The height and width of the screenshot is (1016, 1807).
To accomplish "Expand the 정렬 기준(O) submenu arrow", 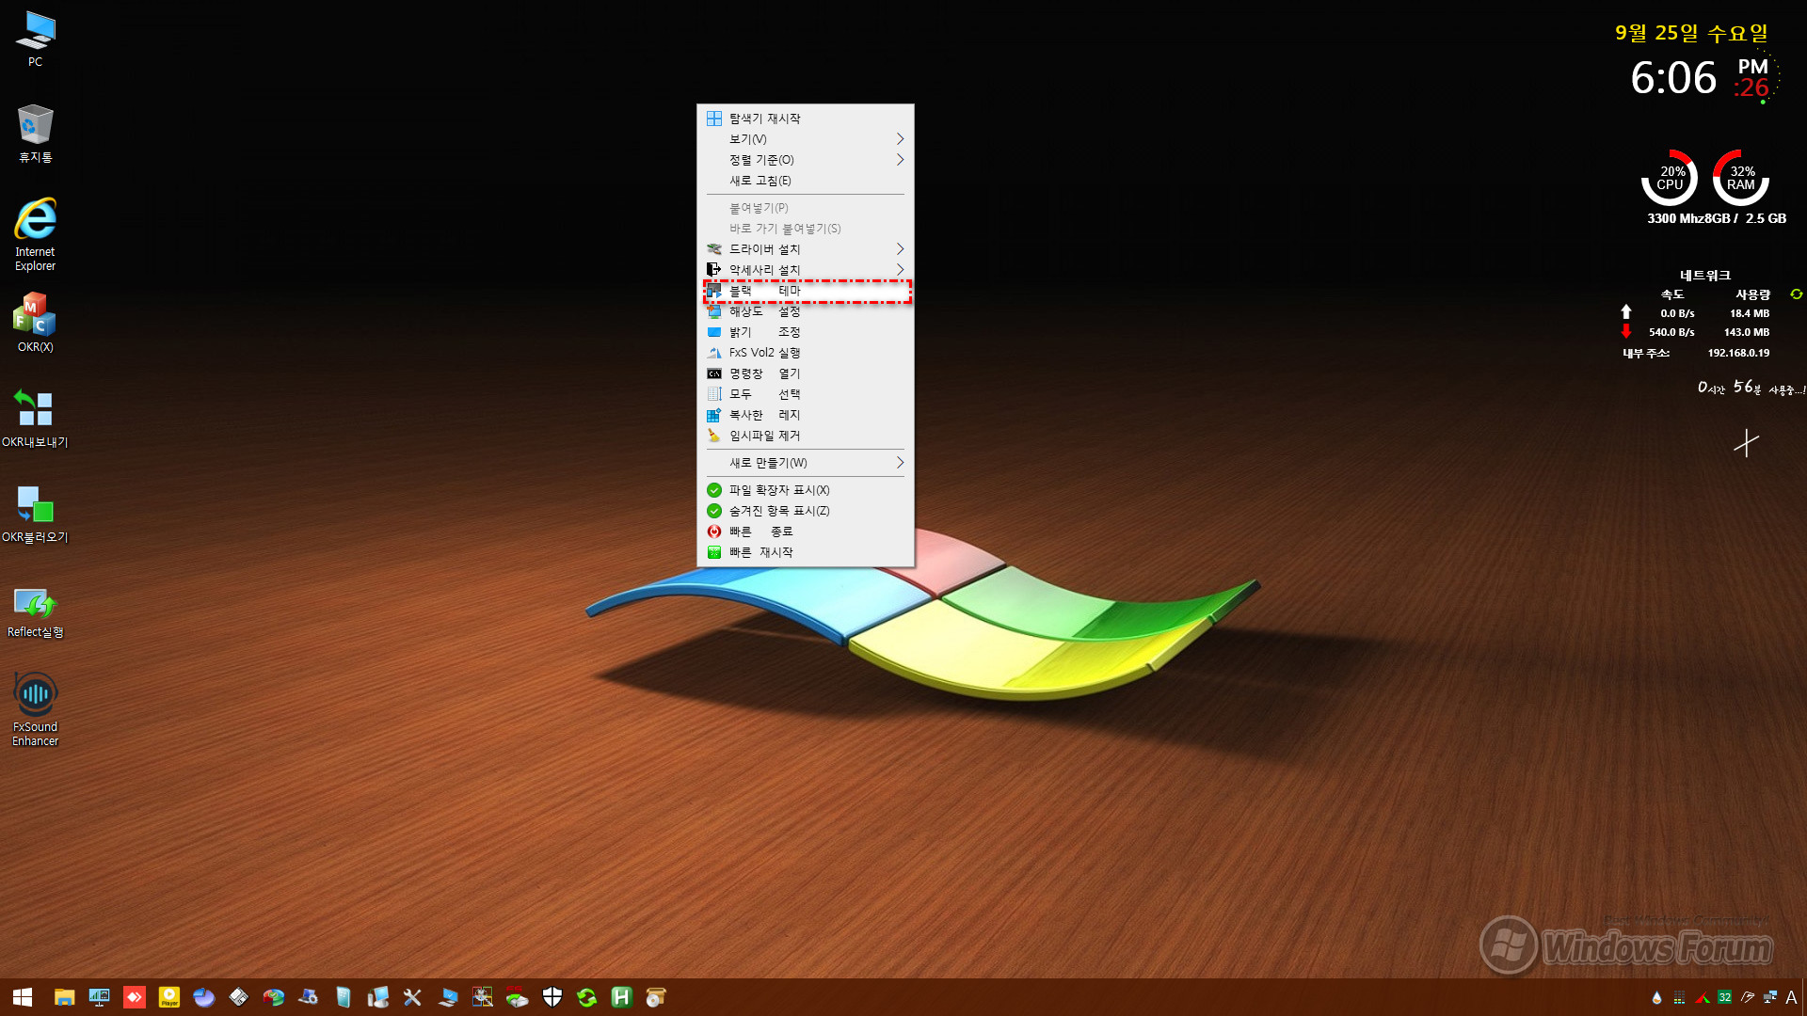I will tap(900, 160).
